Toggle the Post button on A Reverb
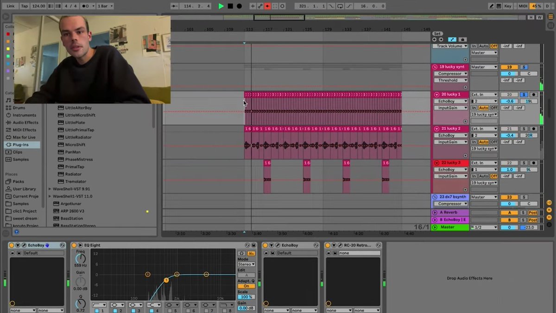This screenshot has height=313, width=556. [533, 212]
